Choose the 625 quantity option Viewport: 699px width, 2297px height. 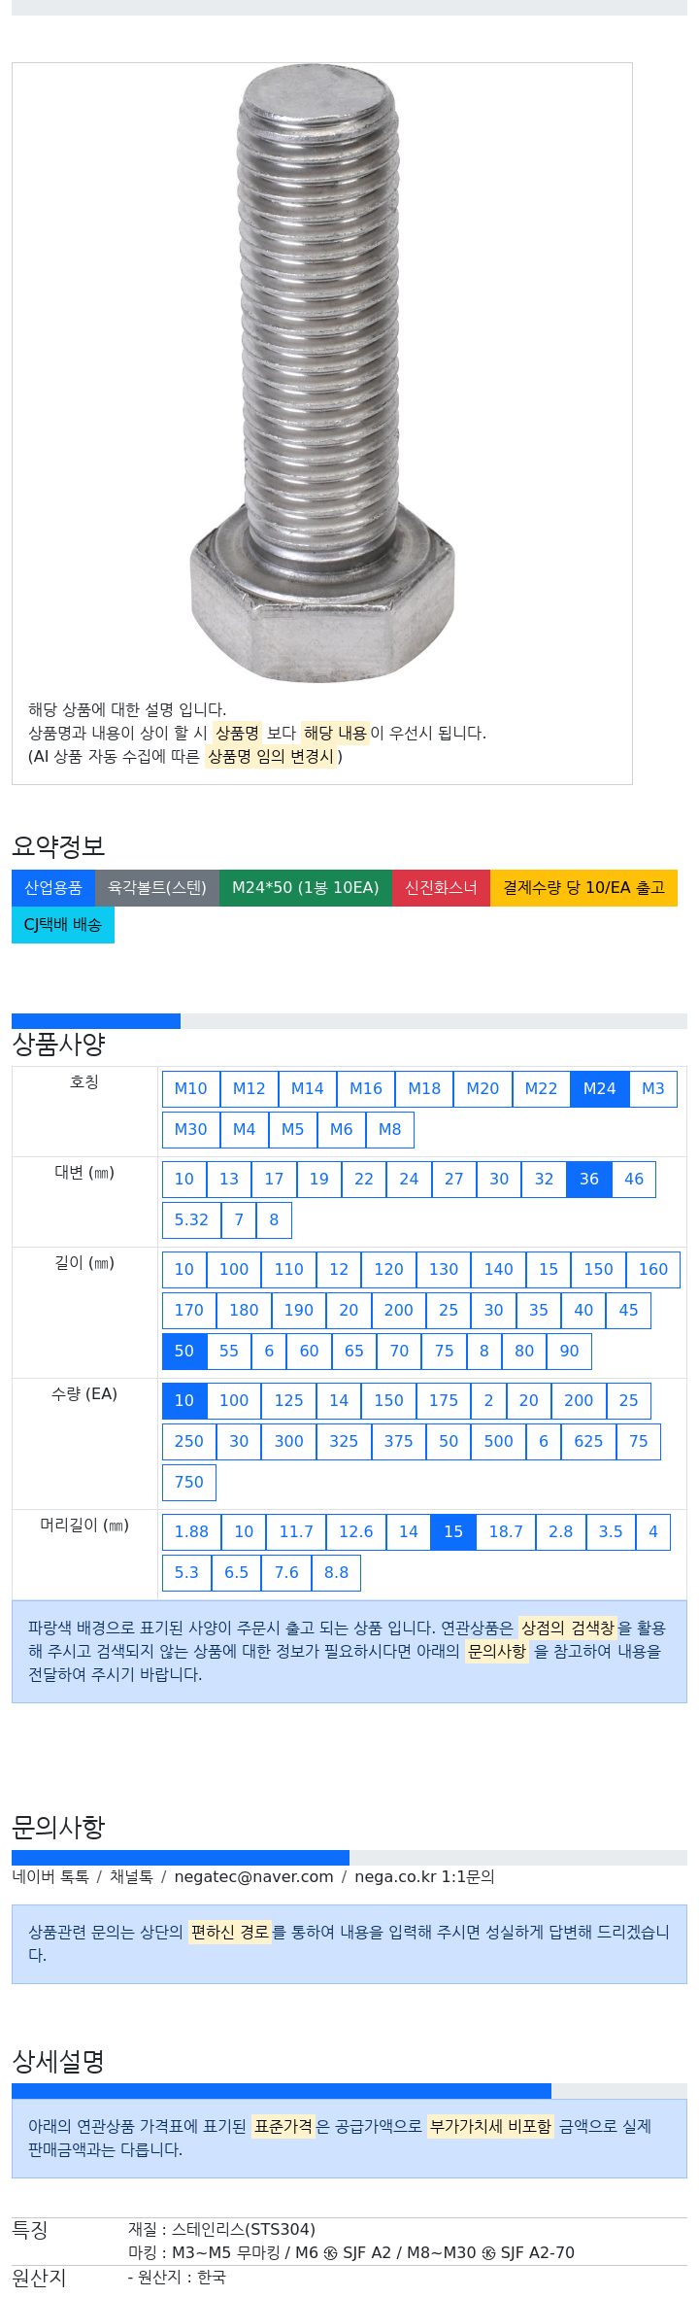588,1441
